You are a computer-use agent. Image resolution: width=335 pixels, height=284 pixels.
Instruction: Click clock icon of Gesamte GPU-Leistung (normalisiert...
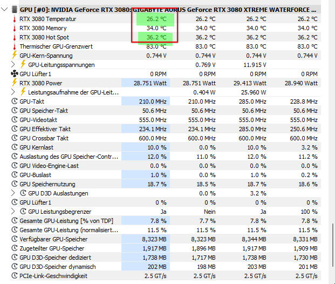coord(15,229)
